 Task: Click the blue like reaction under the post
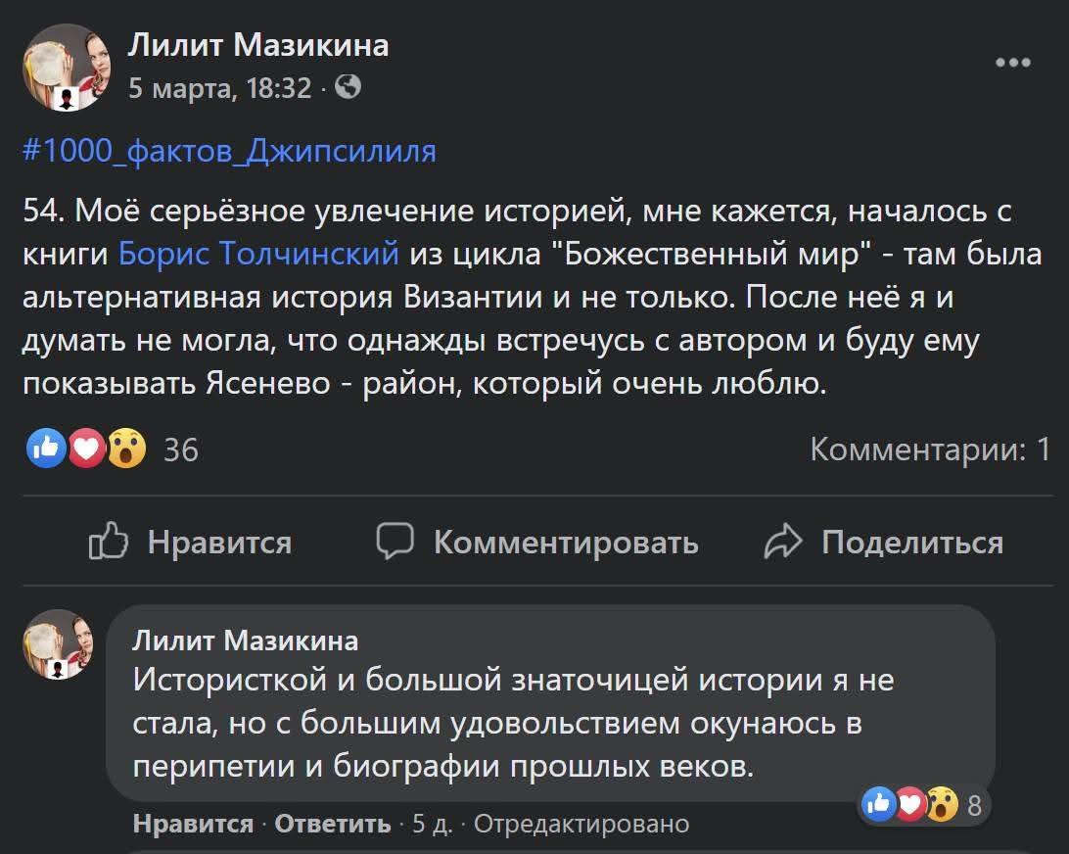[45, 449]
